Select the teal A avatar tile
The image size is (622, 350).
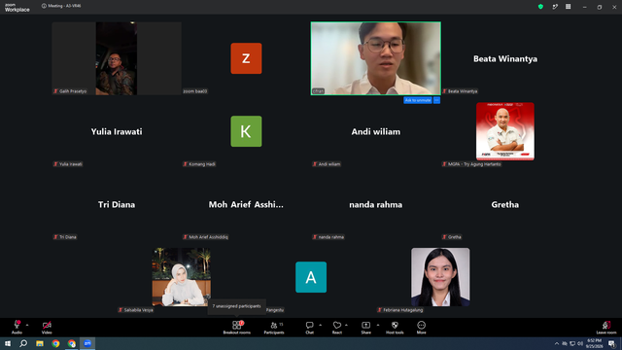point(311,277)
